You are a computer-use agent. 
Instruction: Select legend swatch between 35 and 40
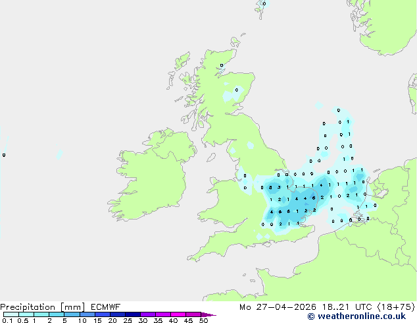[162, 314]
